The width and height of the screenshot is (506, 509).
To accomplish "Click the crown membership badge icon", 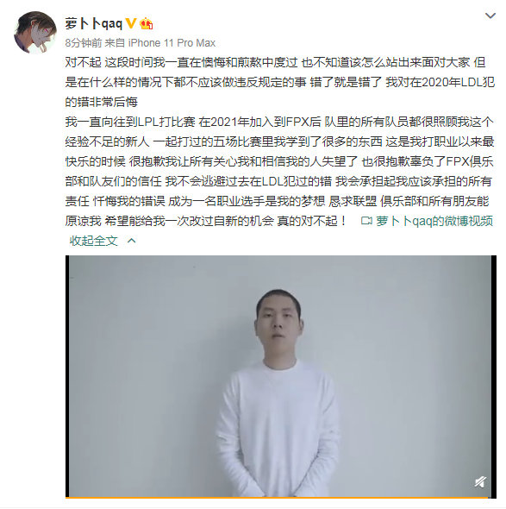I will [147, 23].
